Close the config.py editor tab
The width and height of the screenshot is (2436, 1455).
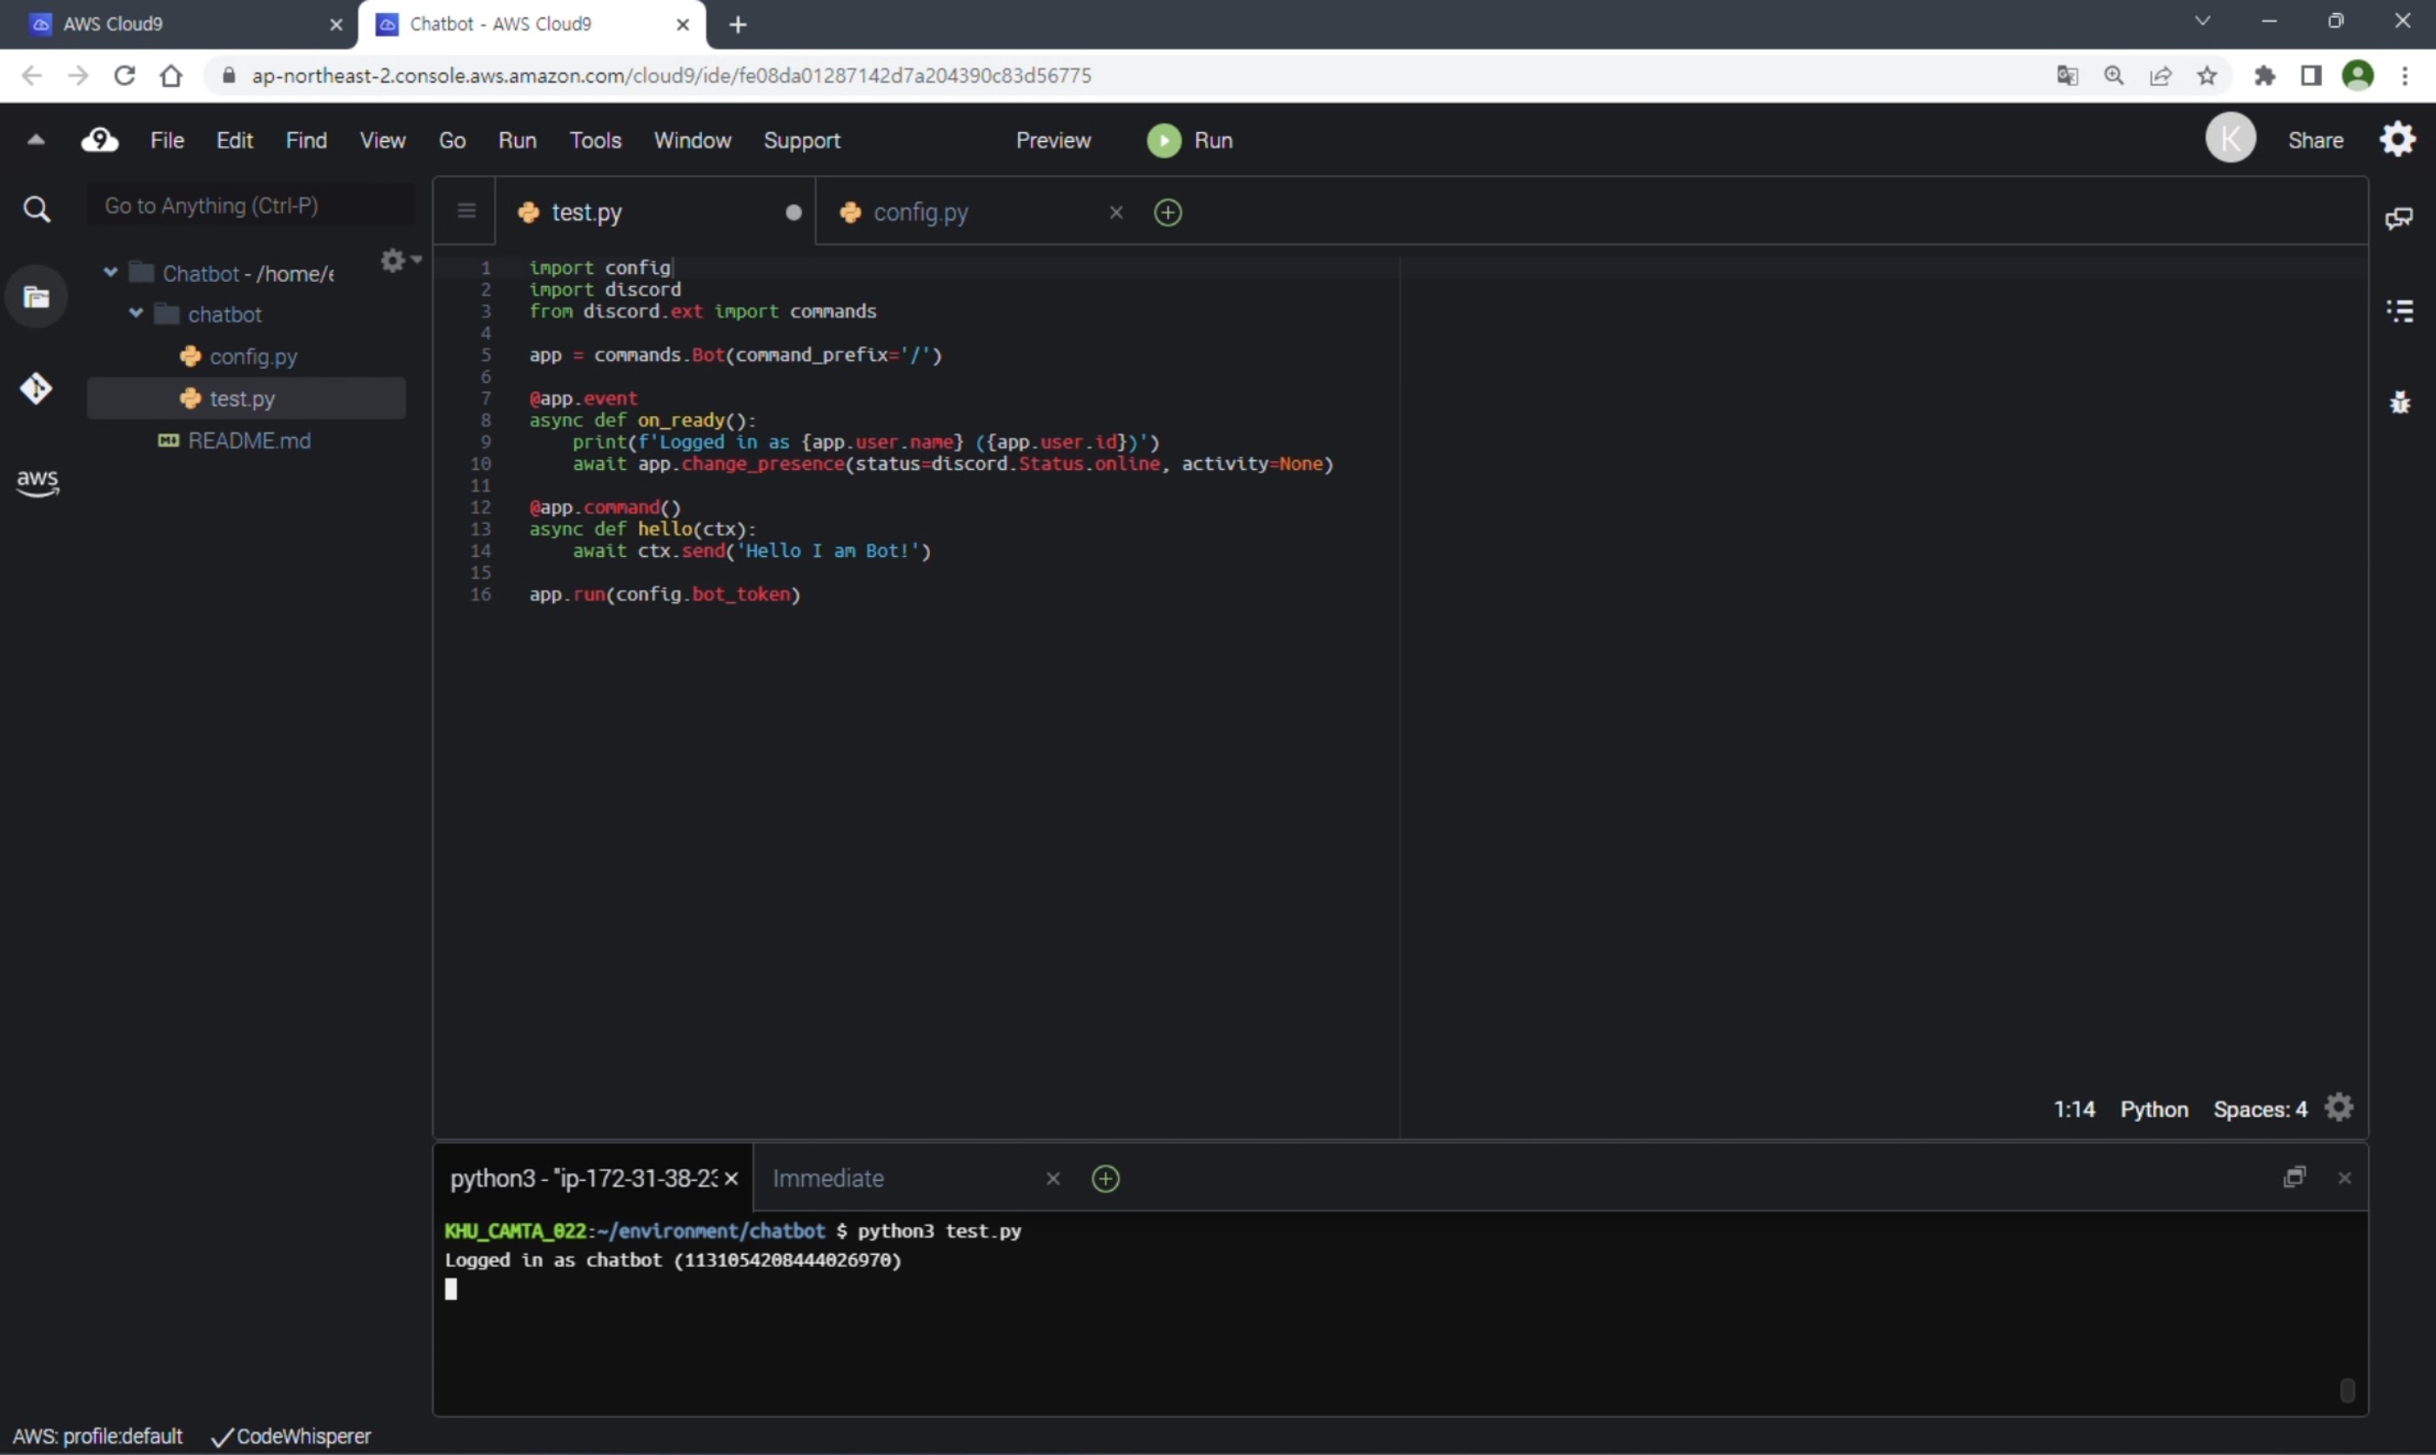(x=1115, y=211)
